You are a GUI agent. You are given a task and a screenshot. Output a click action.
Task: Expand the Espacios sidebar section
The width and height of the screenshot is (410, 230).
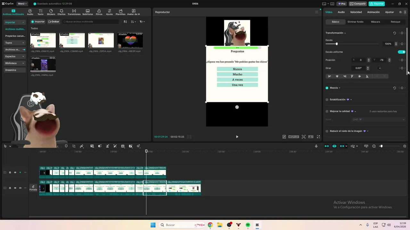pyautogui.click(x=15, y=56)
